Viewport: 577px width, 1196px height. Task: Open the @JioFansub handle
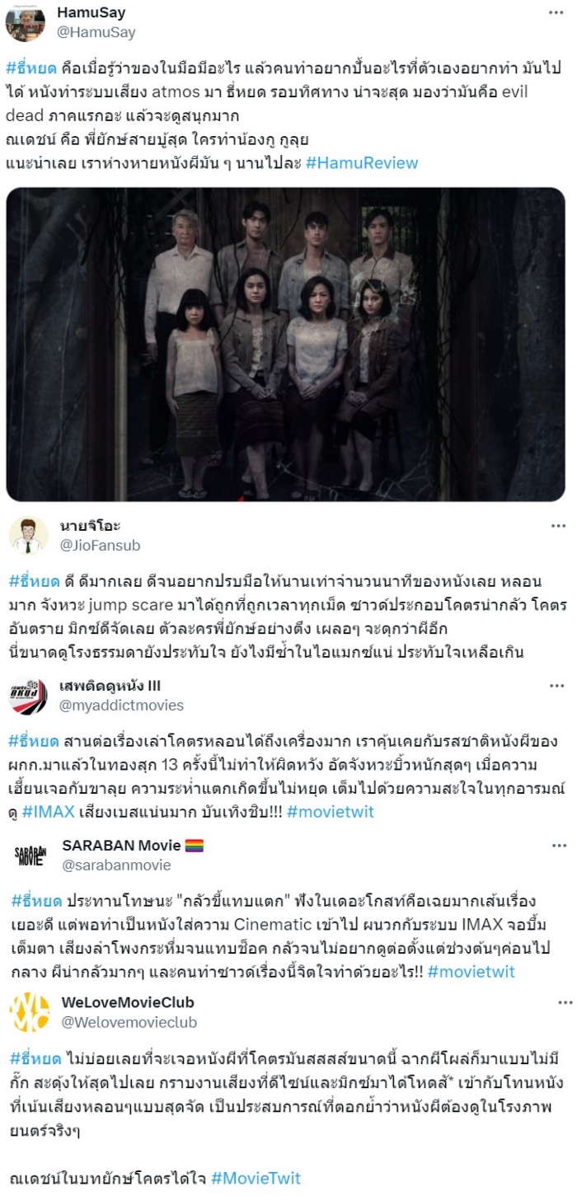(x=98, y=545)
